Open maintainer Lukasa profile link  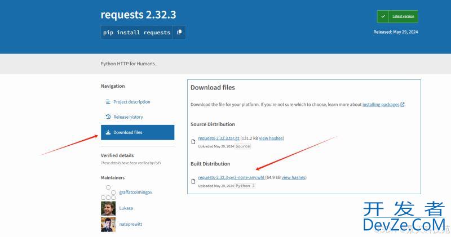[126, 208]
